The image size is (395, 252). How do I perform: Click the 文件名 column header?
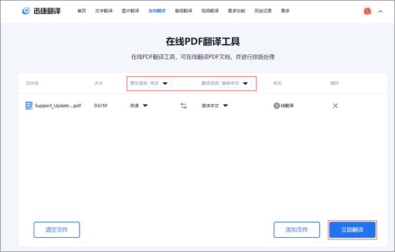[x=32, y=83]
